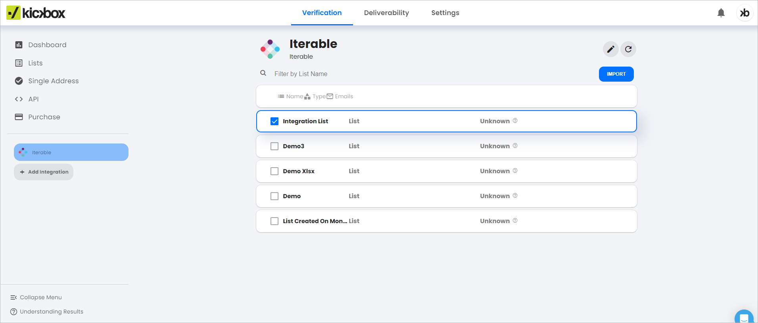The image size is (758, 323).
Task: Click the Type column shapes icon
Action: (x=307, y=96)
